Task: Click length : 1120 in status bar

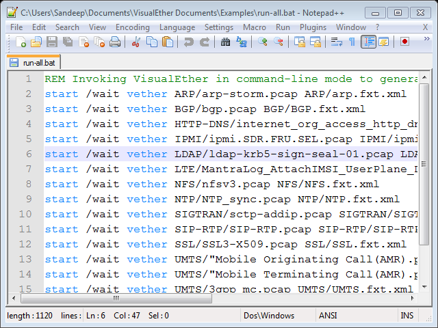Action: tap(29, 316)
